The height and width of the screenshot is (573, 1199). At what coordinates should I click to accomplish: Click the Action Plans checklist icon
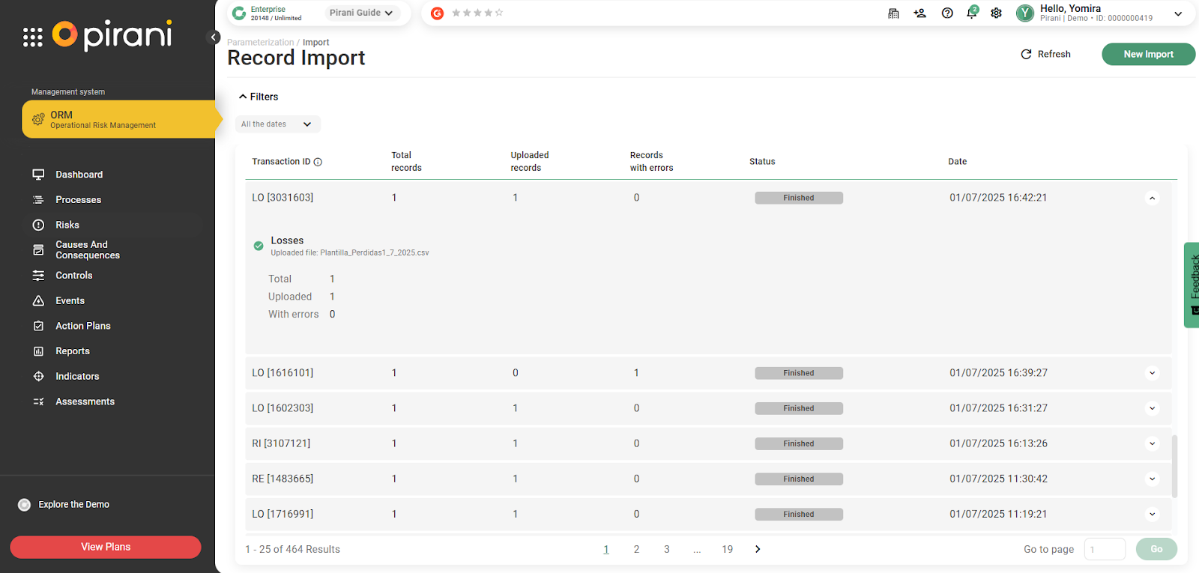click(38, 326)
